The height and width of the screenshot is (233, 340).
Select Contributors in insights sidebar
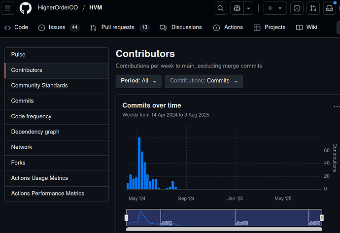[57, 70]
